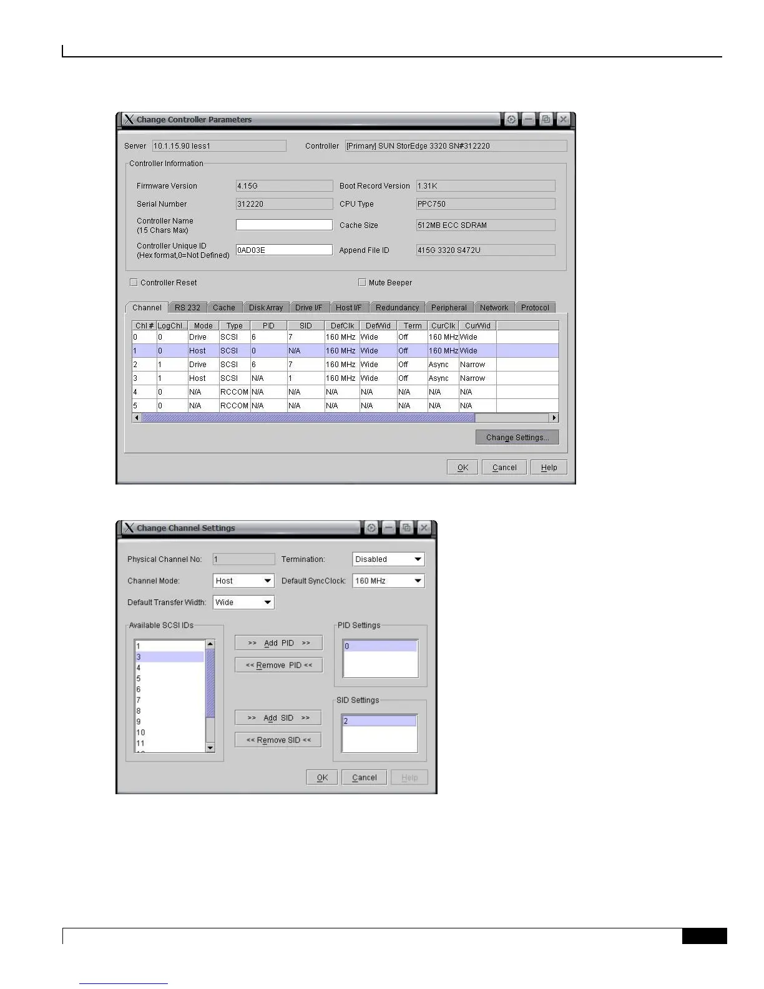The width and height of the screenshot is (764, 989).
Task: Click the sticky pin icon in Change Controller Parameters title bar
Action: pos(511,119)
